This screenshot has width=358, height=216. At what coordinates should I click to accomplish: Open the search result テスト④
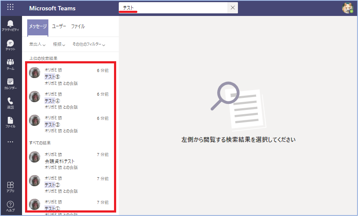70,100
